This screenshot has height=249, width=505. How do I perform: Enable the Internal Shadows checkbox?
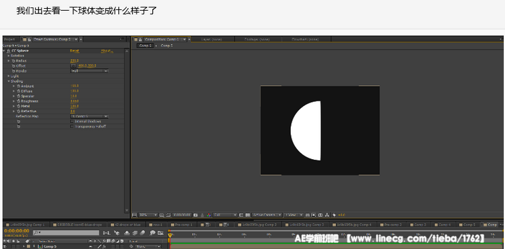tap(72, 121)
